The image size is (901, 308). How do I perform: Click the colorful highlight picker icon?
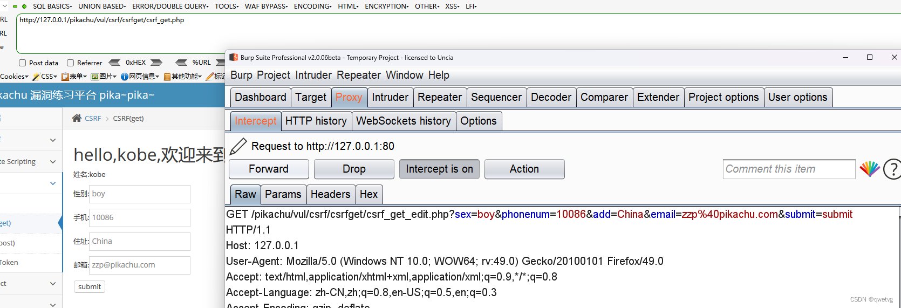point(870,169)
